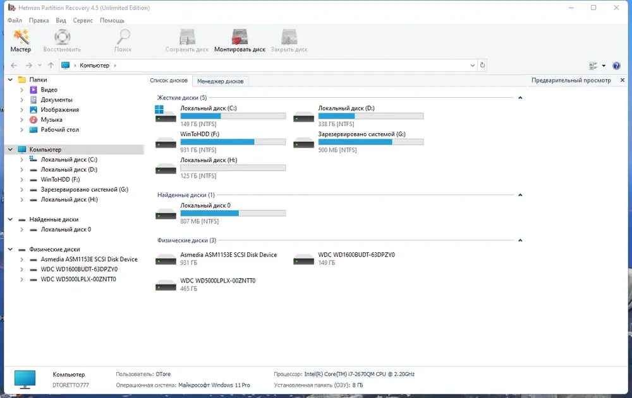This screenshot has width=632, height=398.
Task: Refresh the address bar location
Action: [x=482, y=65]
